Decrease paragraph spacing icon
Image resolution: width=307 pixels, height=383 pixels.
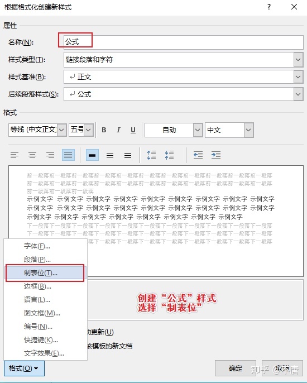point(169,155)
